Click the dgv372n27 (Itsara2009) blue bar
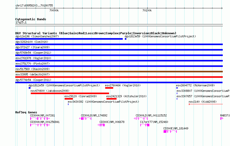Viewport: 230px width, 146px height. [x=119, y=50]
